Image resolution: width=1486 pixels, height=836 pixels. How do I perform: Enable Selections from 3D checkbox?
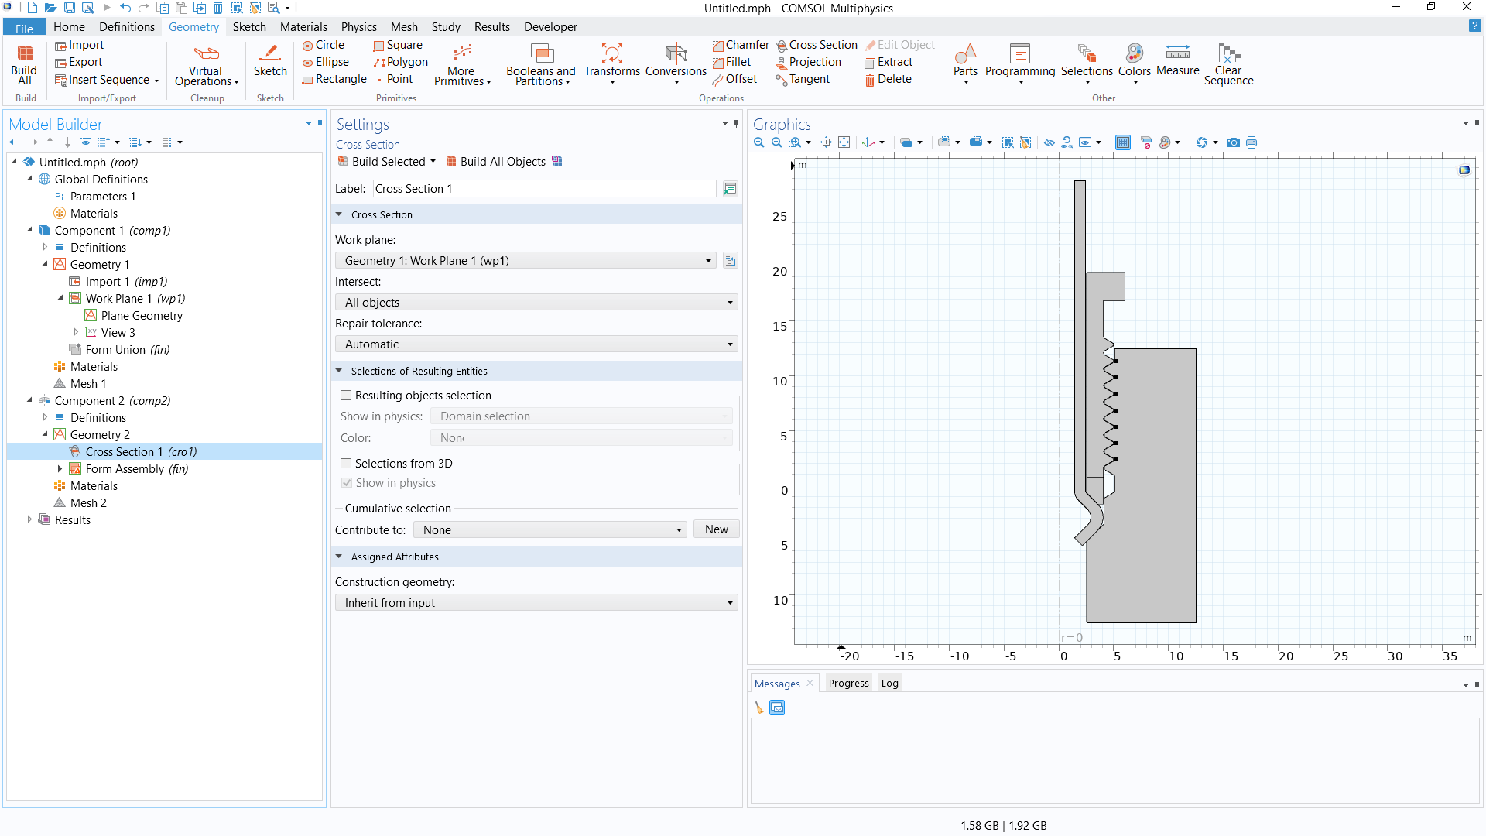point(346,464)
